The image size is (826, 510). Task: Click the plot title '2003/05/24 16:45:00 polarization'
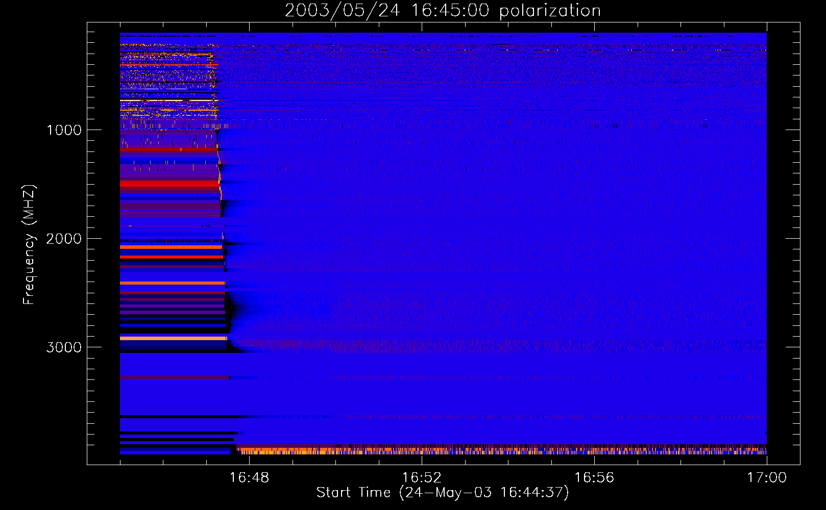click(443, 11)
